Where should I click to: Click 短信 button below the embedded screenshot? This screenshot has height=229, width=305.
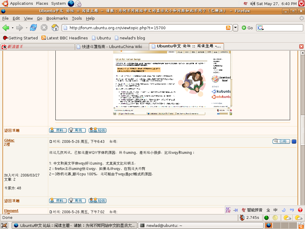[97, 130]
